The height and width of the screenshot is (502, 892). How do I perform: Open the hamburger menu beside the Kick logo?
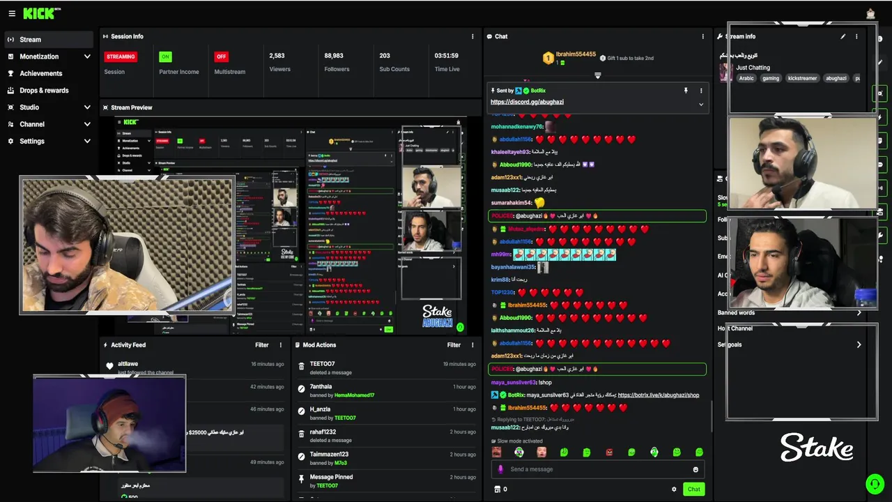point(12,13)
